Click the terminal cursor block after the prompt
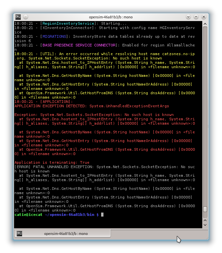Image resolution: width=222 pixels, height=253 pixels. [x=102, y=215]
